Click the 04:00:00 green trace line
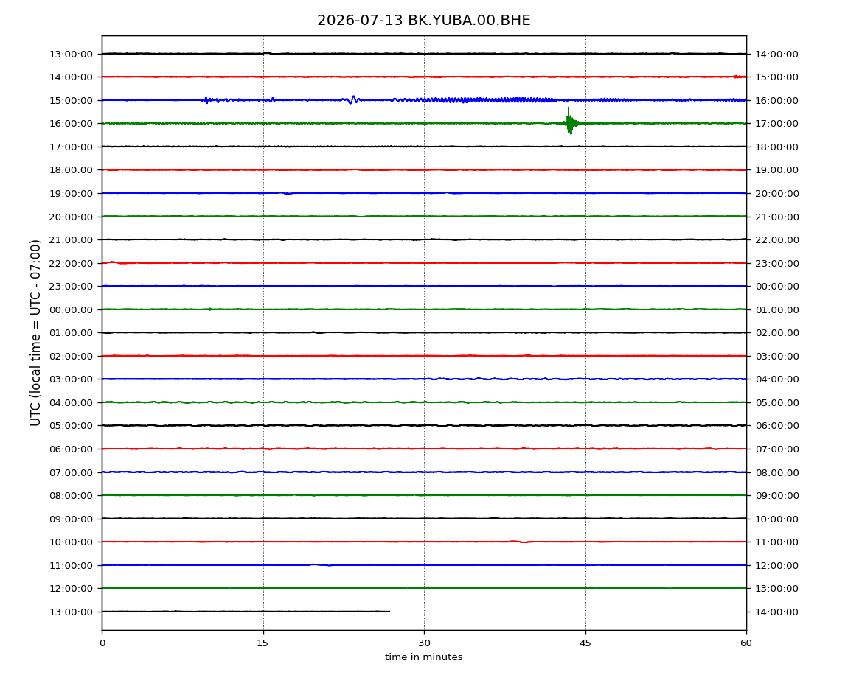 (424, 402)
